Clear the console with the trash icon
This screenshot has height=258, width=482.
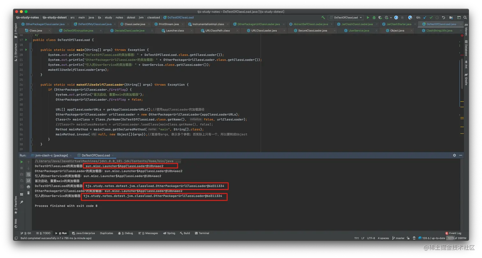[28, 193]
